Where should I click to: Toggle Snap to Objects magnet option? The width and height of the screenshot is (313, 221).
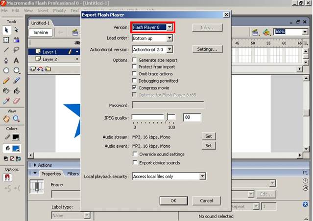(7, 177)
